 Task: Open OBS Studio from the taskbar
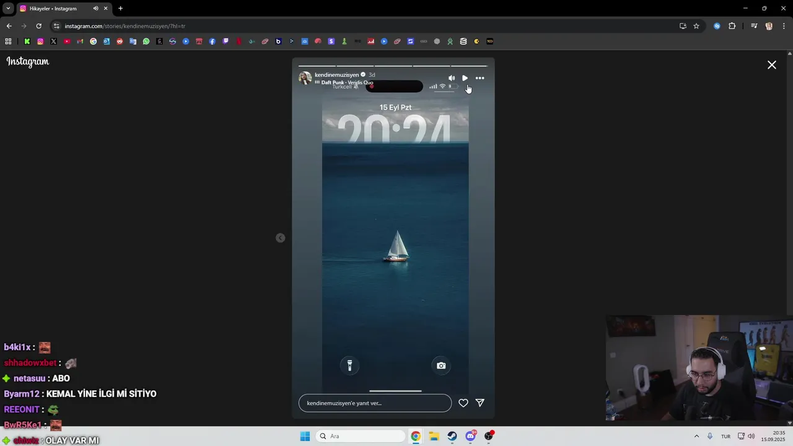[x=489, y=436]
